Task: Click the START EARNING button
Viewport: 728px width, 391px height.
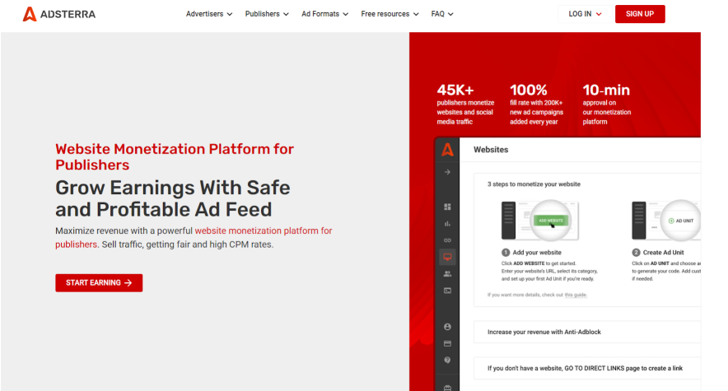Action: point(99,282)
